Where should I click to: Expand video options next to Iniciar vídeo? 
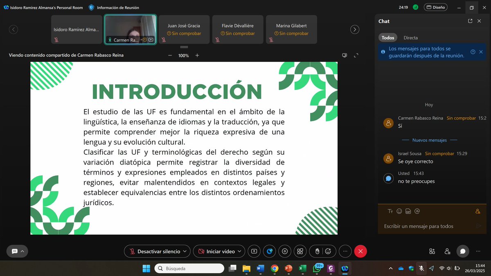tap(239, 251)
